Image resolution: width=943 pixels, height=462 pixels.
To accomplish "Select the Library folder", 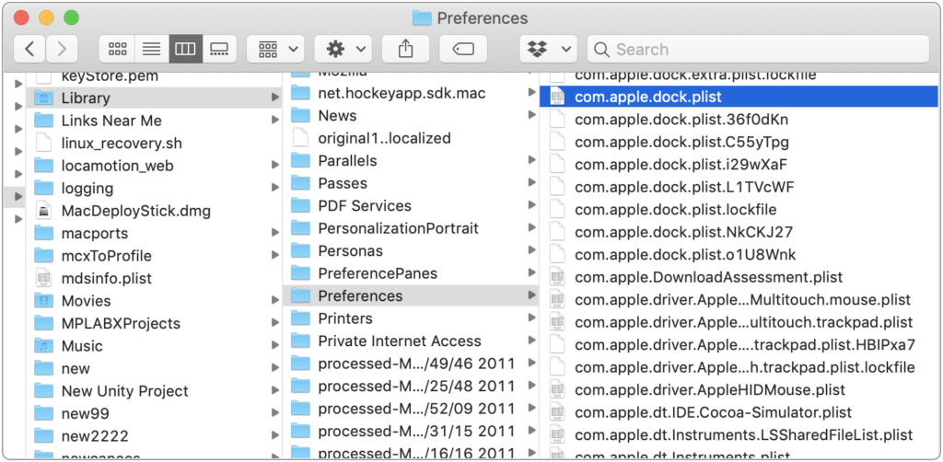I will tap(154, 98).
